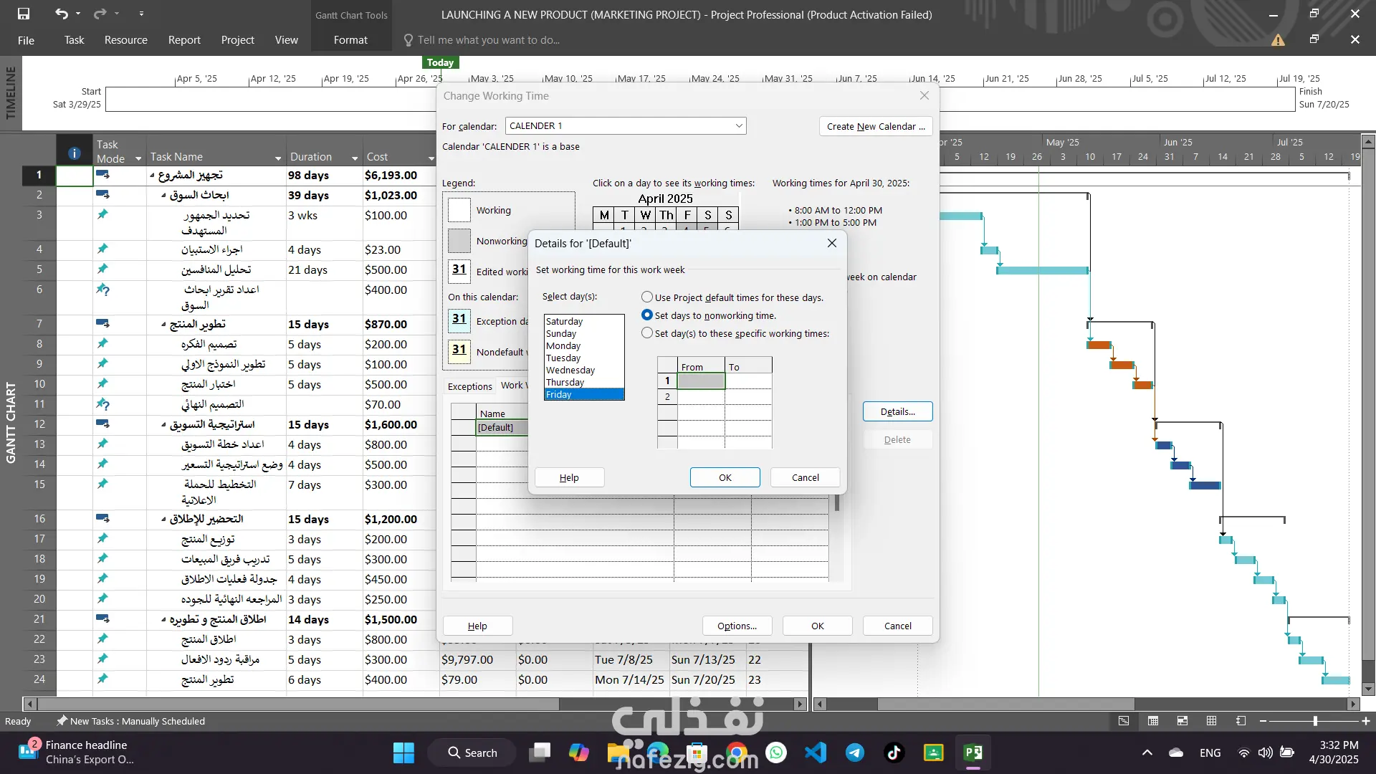Click the Gantt Chart view icon in status bar
The height and width of the screenshot is (774, 1376).
click(x=1123, y=721)
